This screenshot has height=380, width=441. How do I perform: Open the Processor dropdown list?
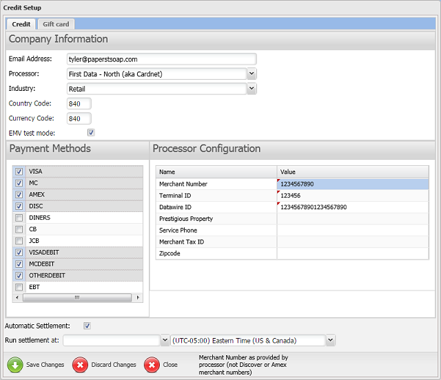click(252, 74)
